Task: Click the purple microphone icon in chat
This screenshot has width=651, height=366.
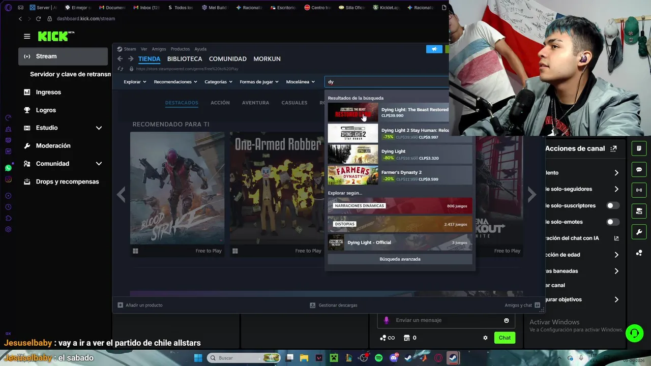Action: click(386, 320)
